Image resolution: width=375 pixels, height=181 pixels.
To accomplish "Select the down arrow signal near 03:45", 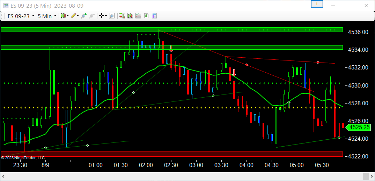I will (x=234, y=73).
